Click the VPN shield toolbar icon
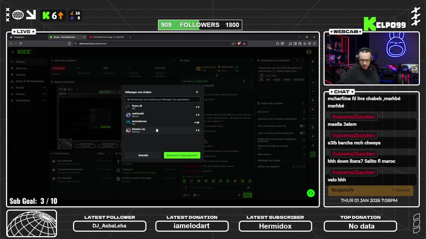Screen dimensions: 426x239 click(310, 43)
